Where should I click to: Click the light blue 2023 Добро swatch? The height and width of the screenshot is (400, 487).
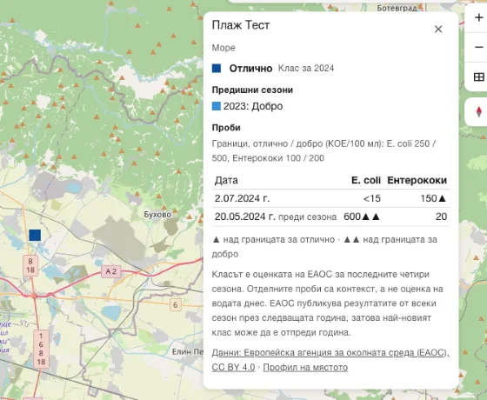coord(217,106)
